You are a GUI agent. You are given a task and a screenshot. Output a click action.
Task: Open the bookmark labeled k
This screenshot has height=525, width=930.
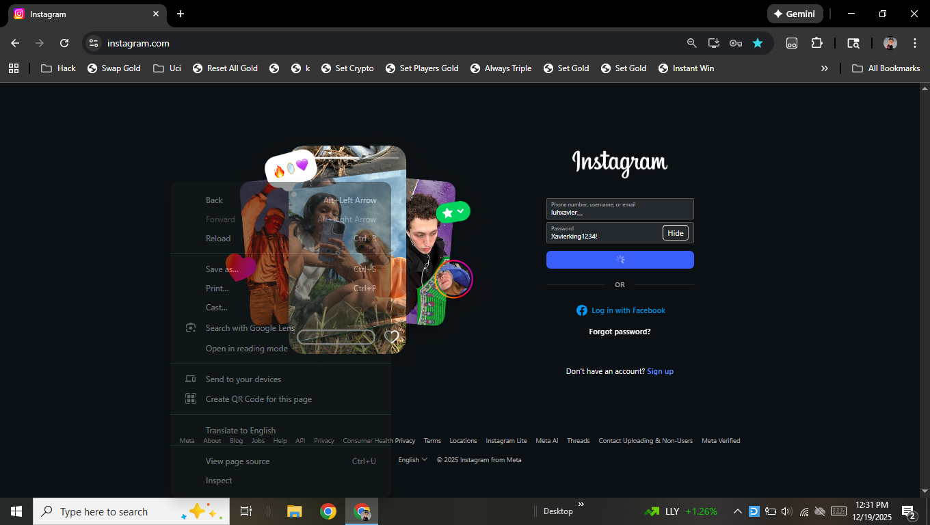tap(300, 68)
